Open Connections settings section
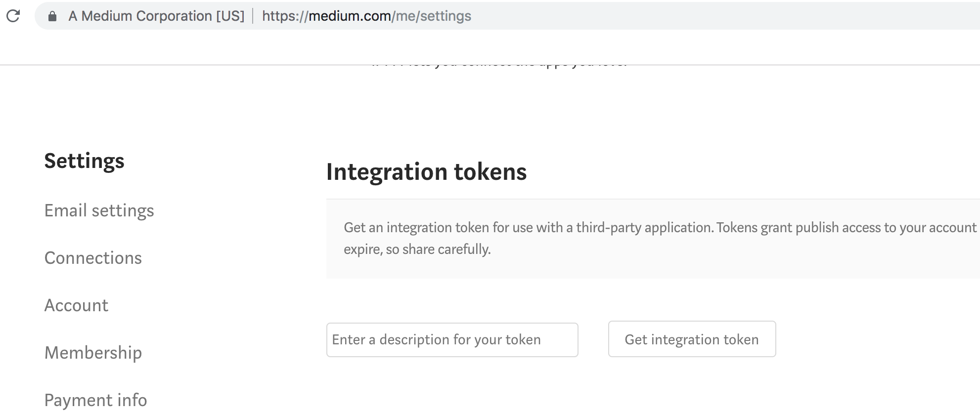 [x=93, y=258]
